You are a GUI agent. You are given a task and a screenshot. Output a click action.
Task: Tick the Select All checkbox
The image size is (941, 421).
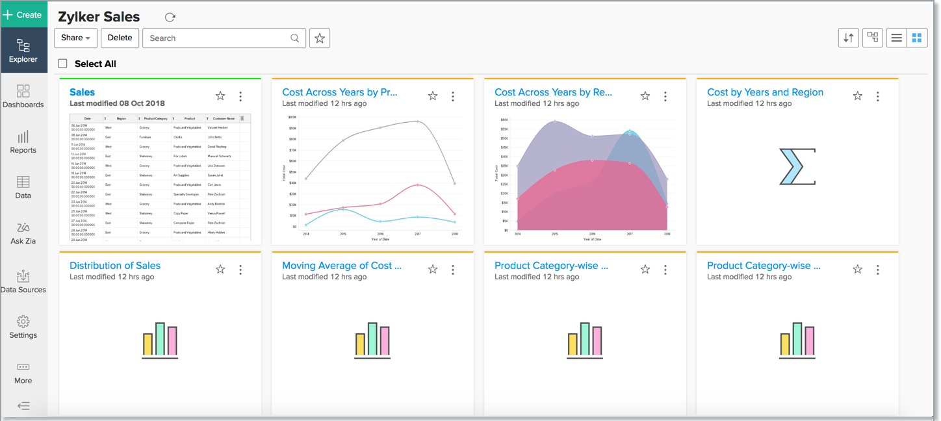tap(63, 64)
